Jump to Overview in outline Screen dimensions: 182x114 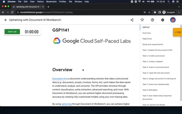click(147, 33)
